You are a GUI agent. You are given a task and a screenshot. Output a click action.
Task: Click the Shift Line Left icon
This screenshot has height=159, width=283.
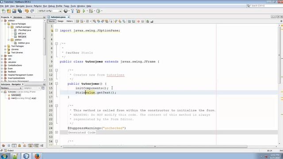[x=130, y=21]
